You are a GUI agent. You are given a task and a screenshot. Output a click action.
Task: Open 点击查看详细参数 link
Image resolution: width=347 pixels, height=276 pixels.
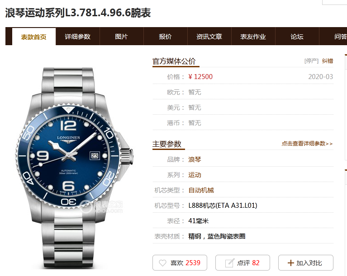[x=307, y=144]
